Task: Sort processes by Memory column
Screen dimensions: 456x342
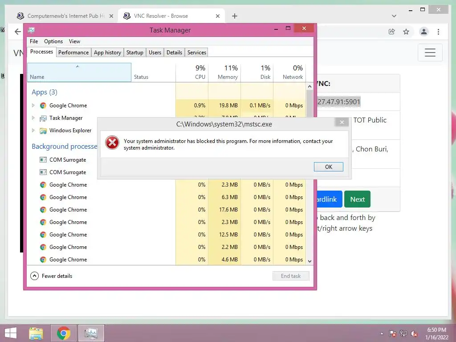Action: click(224, 73)
